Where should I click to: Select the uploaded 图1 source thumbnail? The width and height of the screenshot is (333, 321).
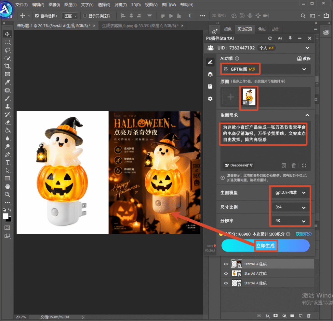249,97
